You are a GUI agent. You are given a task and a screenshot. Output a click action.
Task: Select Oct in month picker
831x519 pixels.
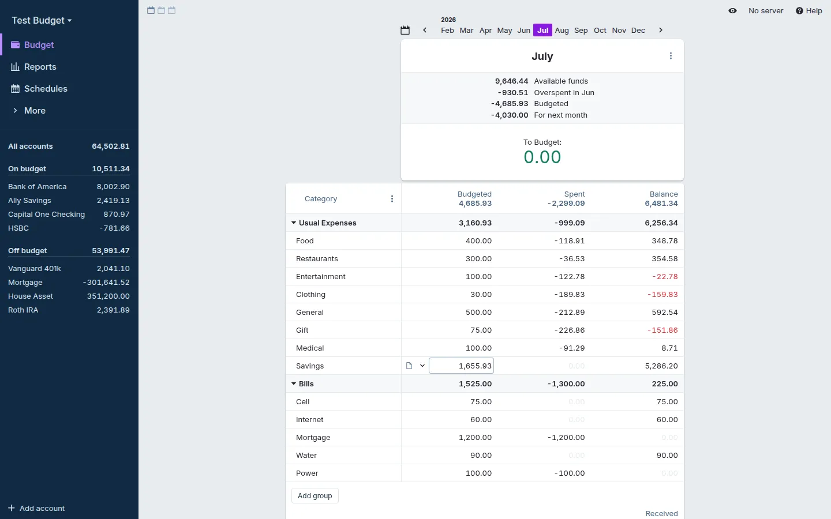pos(600,30)
